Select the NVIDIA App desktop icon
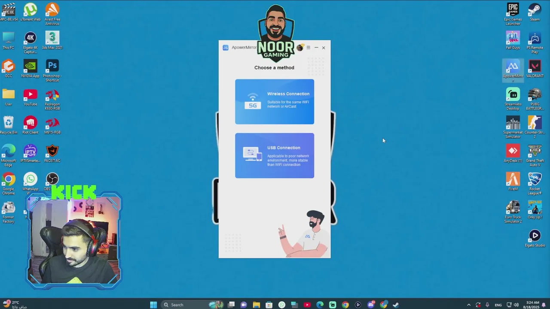Image resolution: width=550 pixels, height=309 pixels. 30,69
